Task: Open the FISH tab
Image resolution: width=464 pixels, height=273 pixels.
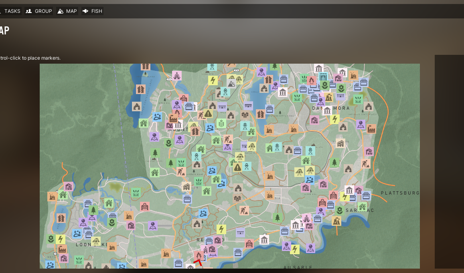Action: (92, 11)
